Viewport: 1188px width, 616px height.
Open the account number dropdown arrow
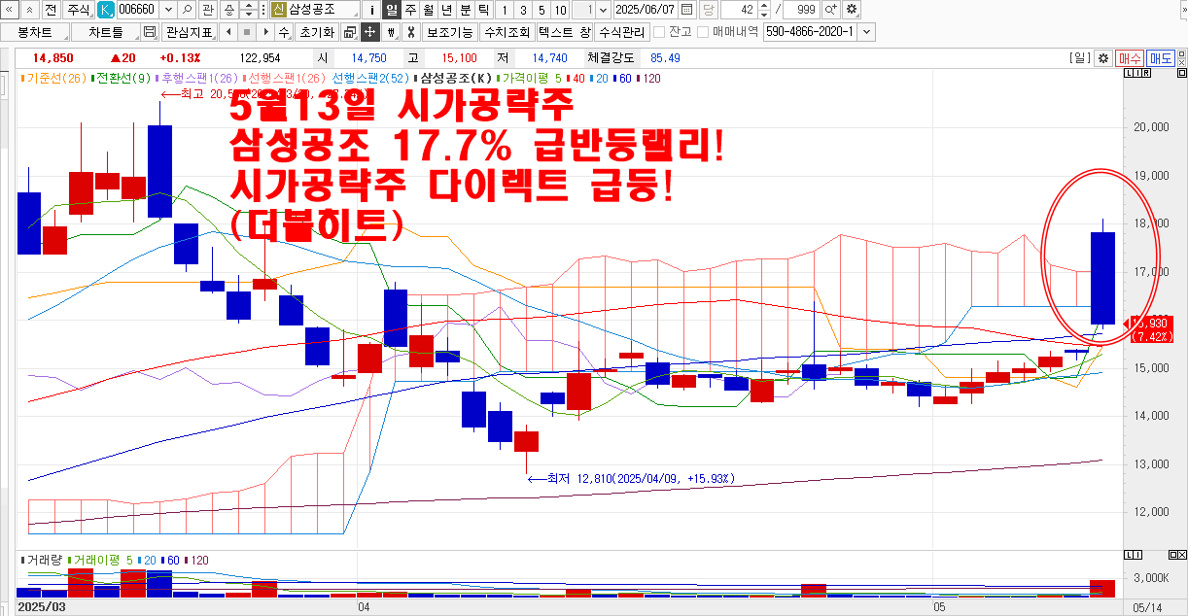(866, 32)
